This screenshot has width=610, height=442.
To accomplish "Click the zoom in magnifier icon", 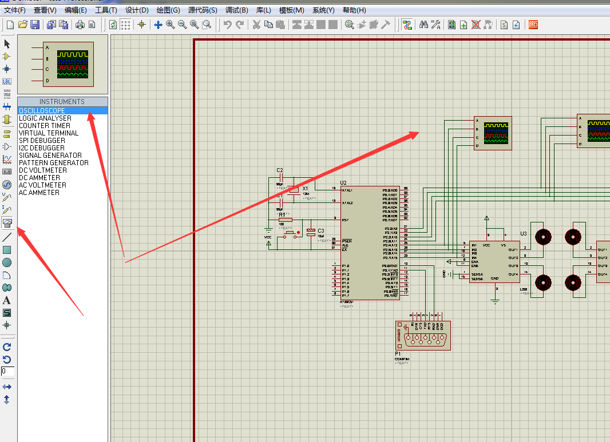I will [170, 25].
